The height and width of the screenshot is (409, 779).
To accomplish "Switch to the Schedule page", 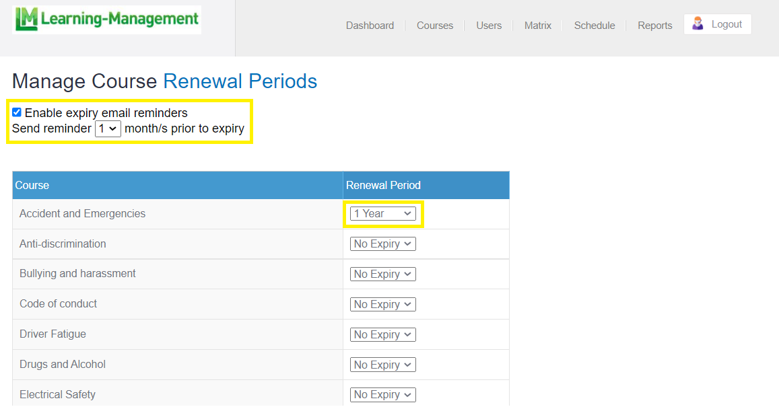I will click(595, 26).
